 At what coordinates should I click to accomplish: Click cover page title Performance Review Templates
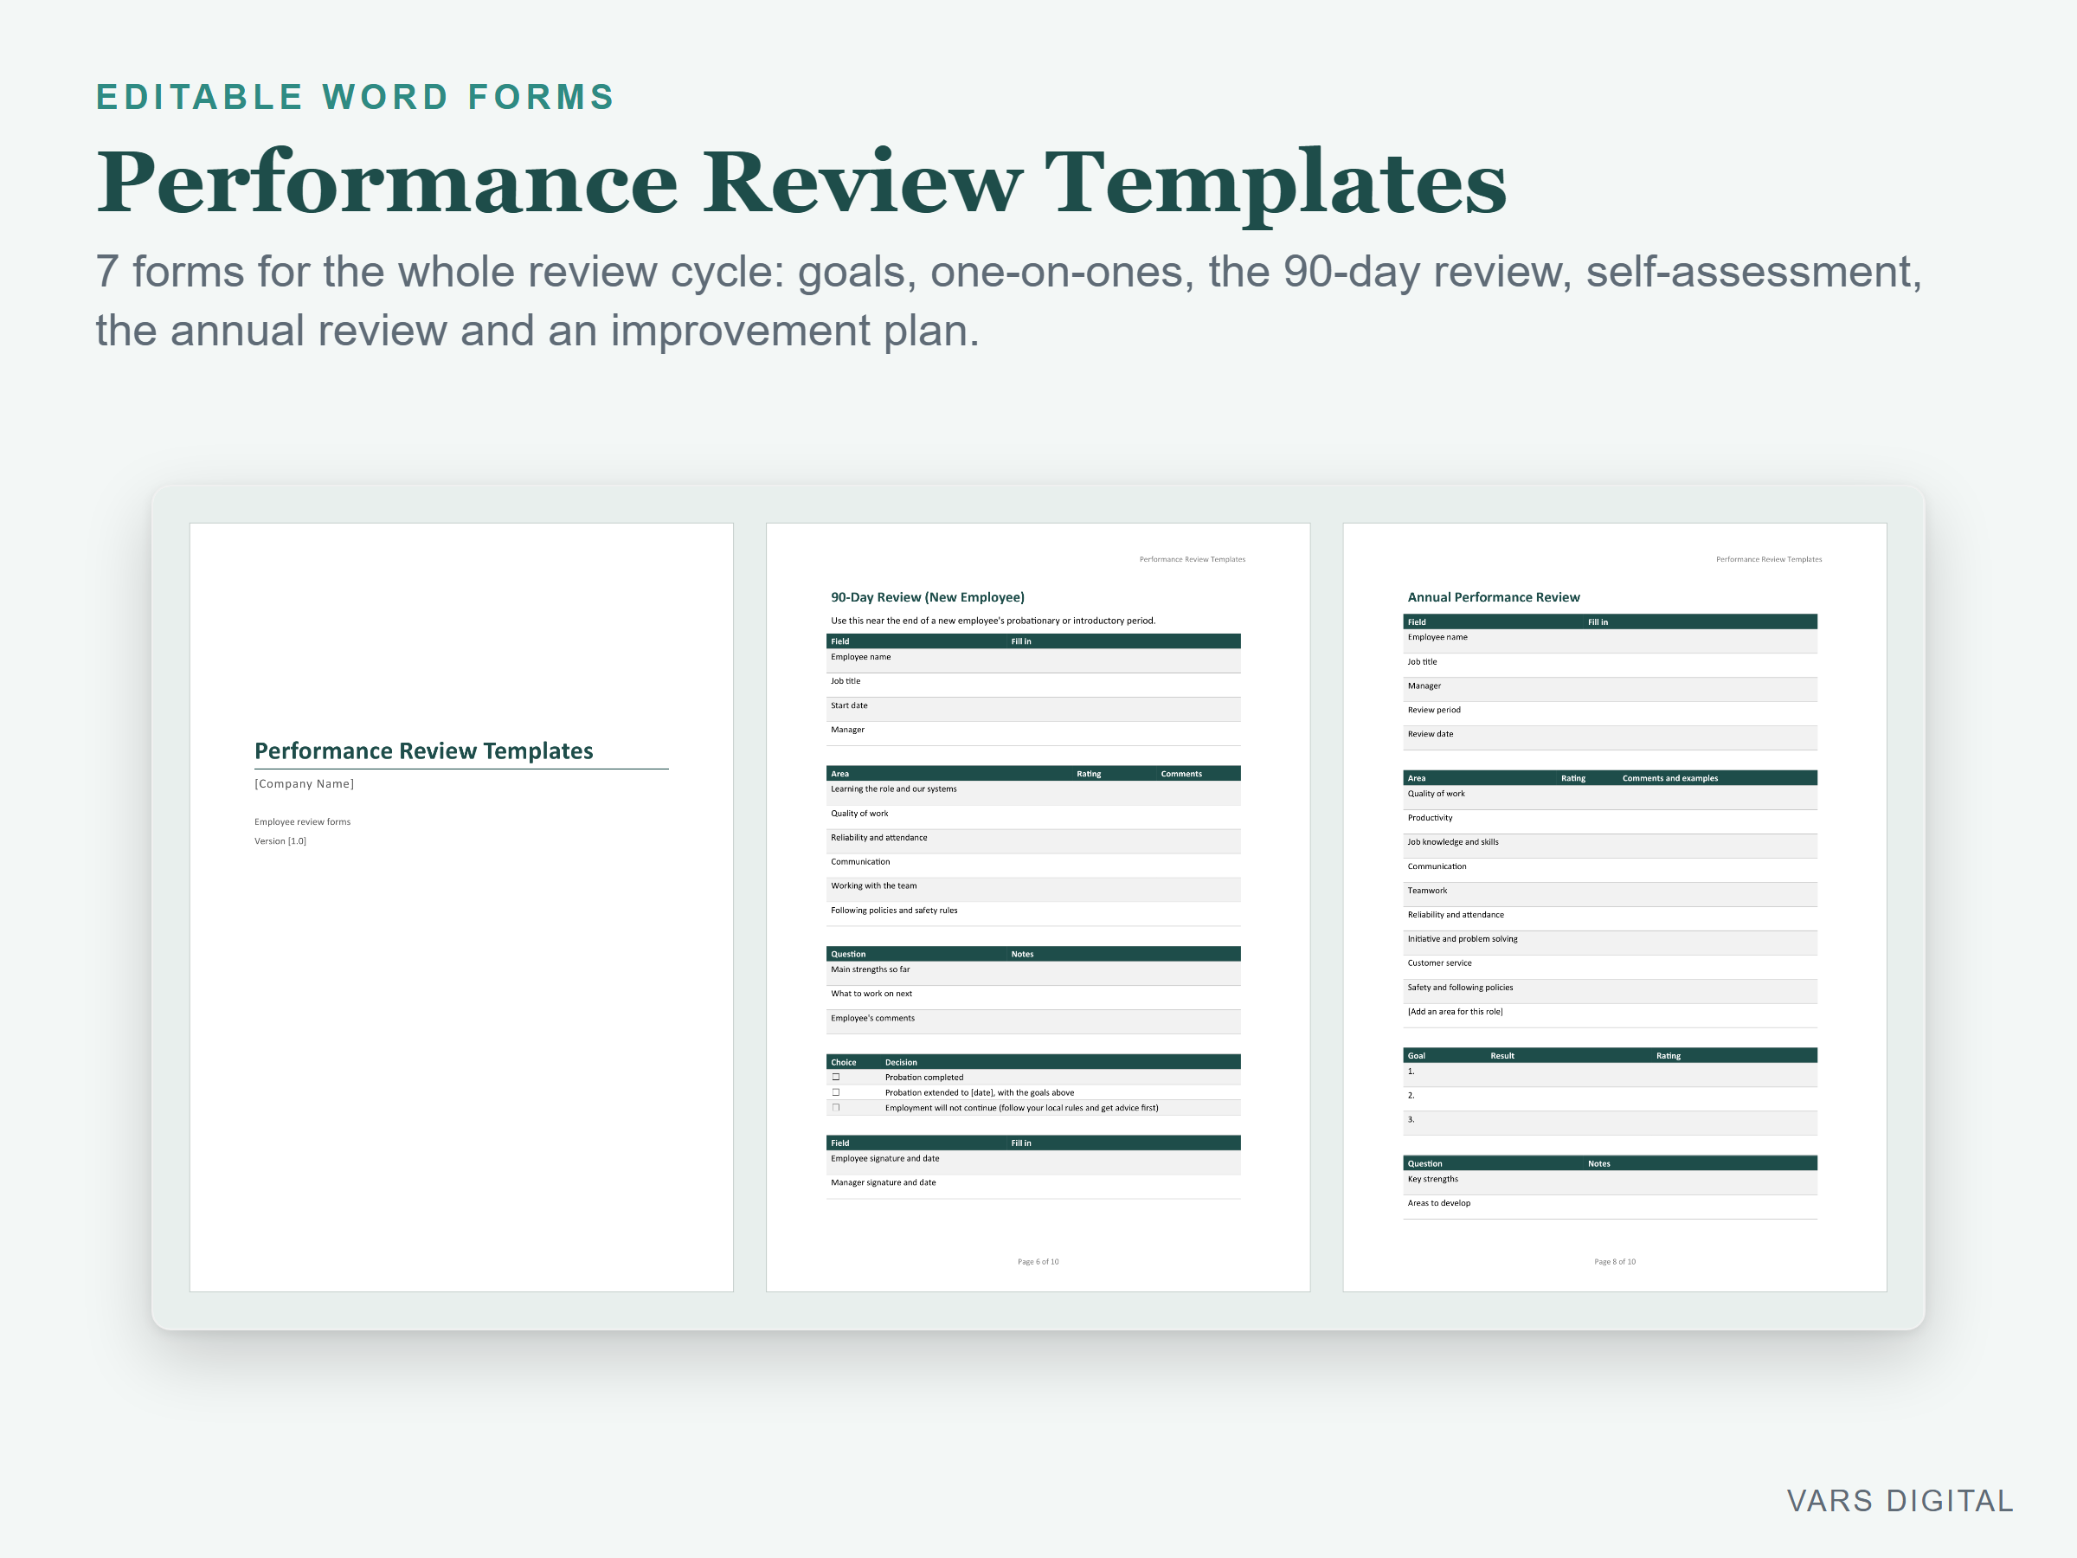pyautogui.click(x=423, y=750)
